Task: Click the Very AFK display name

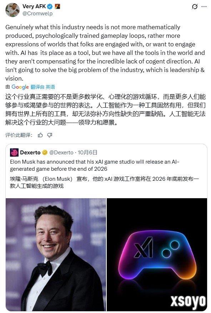Action: pyautogui.click(x=34, y=6)
